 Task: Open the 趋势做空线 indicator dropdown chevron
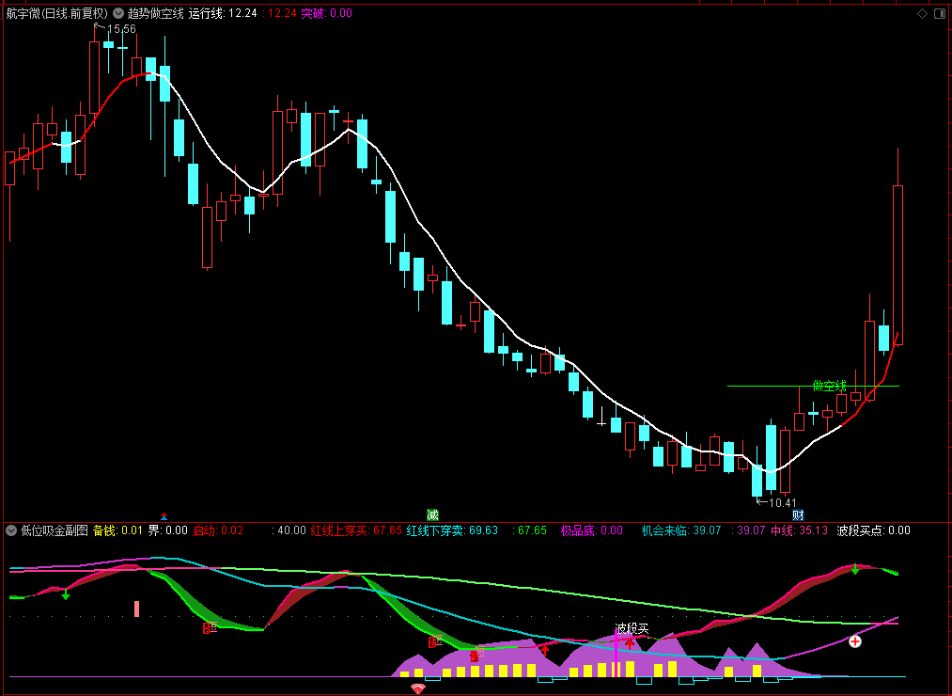pos(118,13)
